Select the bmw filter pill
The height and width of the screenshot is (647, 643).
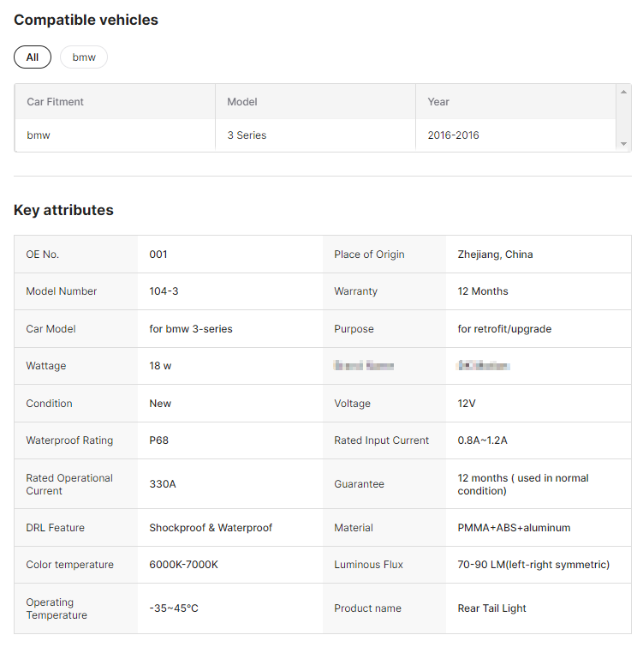84,57
